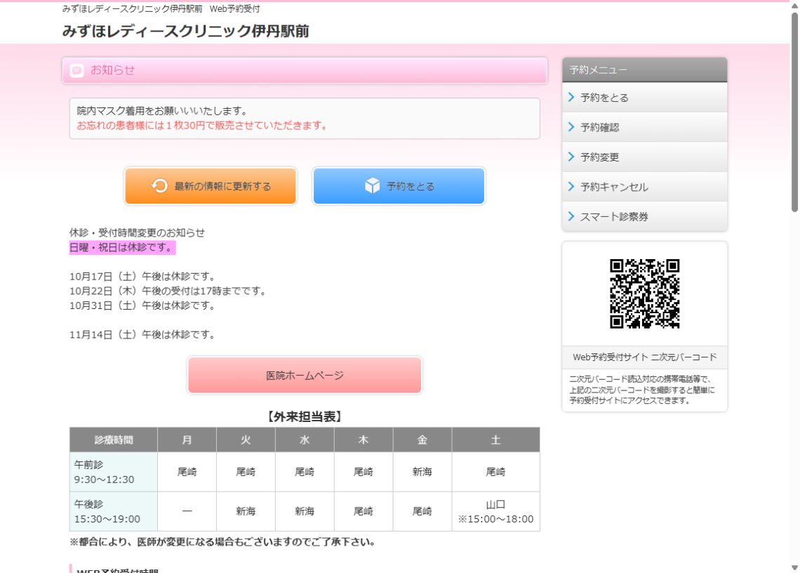Image resolution: width=800 pixels, height=573 pixels.
Task: Click 新海 in Tuesday afternoon cell
Action: (246, 511)
